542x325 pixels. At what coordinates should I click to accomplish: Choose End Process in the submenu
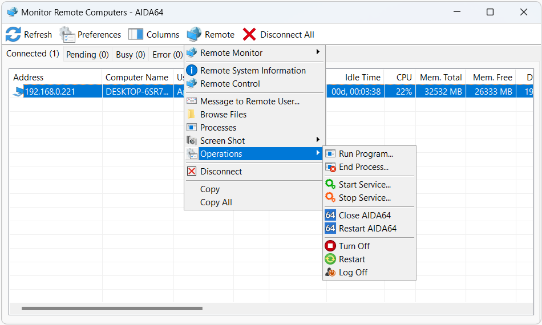363,167
